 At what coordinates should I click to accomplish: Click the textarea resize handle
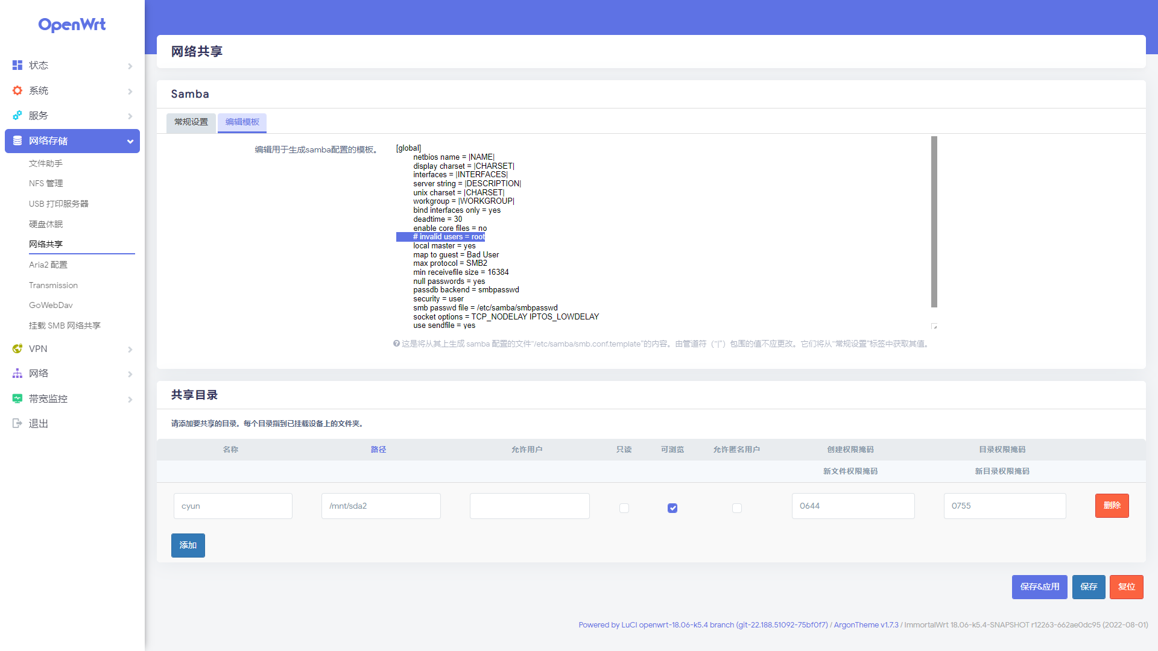pos(934,326)
